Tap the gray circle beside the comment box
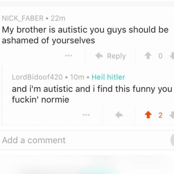Screen dimensions: 174x174 (172, 140)
